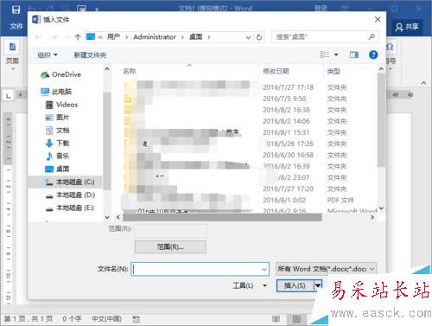Open Videos folder in navigation pane
432x326 pixels.
tap(61, 105)
